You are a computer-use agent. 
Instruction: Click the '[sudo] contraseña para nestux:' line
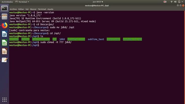point(29,30)
